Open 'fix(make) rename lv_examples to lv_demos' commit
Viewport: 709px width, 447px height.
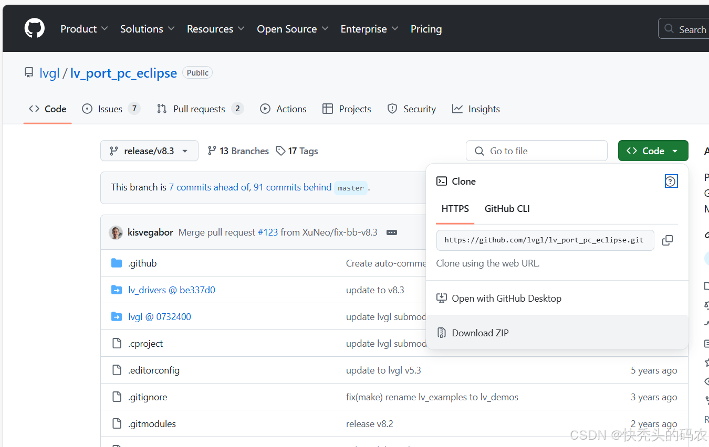pyautogui.click(x=432, y=397)
